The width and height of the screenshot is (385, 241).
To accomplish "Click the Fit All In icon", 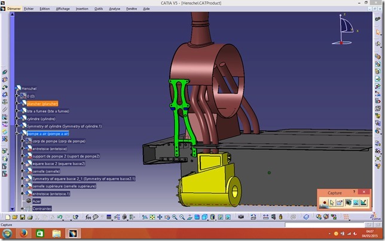I will (x=152, y=217).
